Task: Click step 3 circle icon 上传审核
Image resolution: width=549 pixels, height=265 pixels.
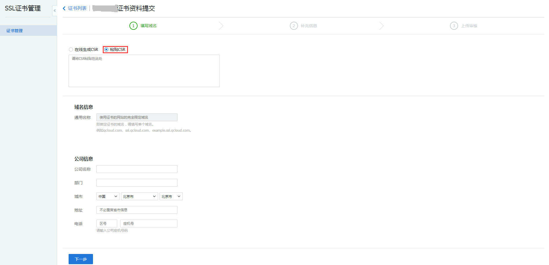Action: (454, 26)
